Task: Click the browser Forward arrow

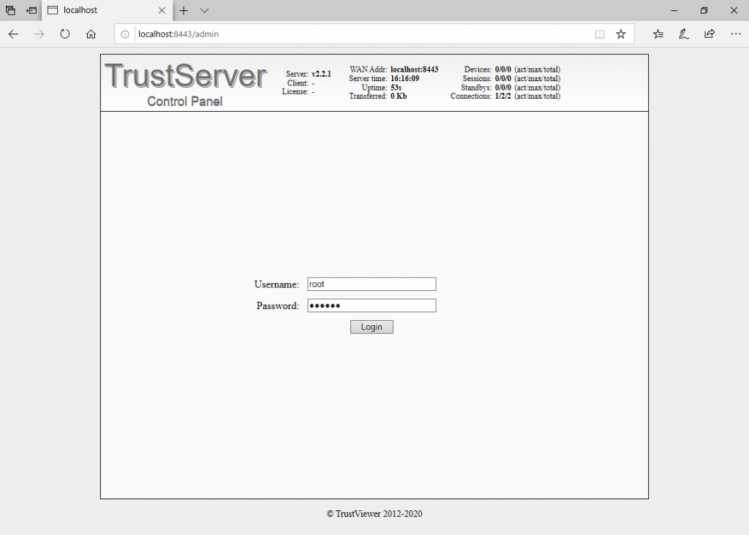Action: (x=39, y=34)
